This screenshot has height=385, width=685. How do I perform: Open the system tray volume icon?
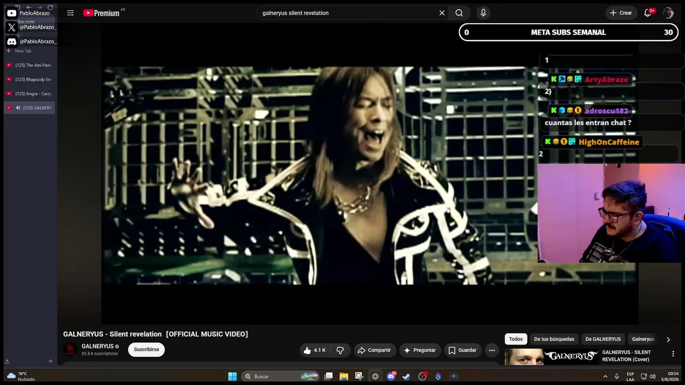[x=652, y=376]
